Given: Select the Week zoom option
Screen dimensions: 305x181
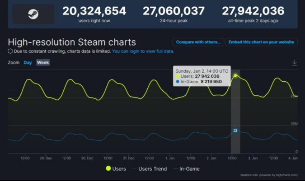Looking at the screenshot, I should 43,63.
